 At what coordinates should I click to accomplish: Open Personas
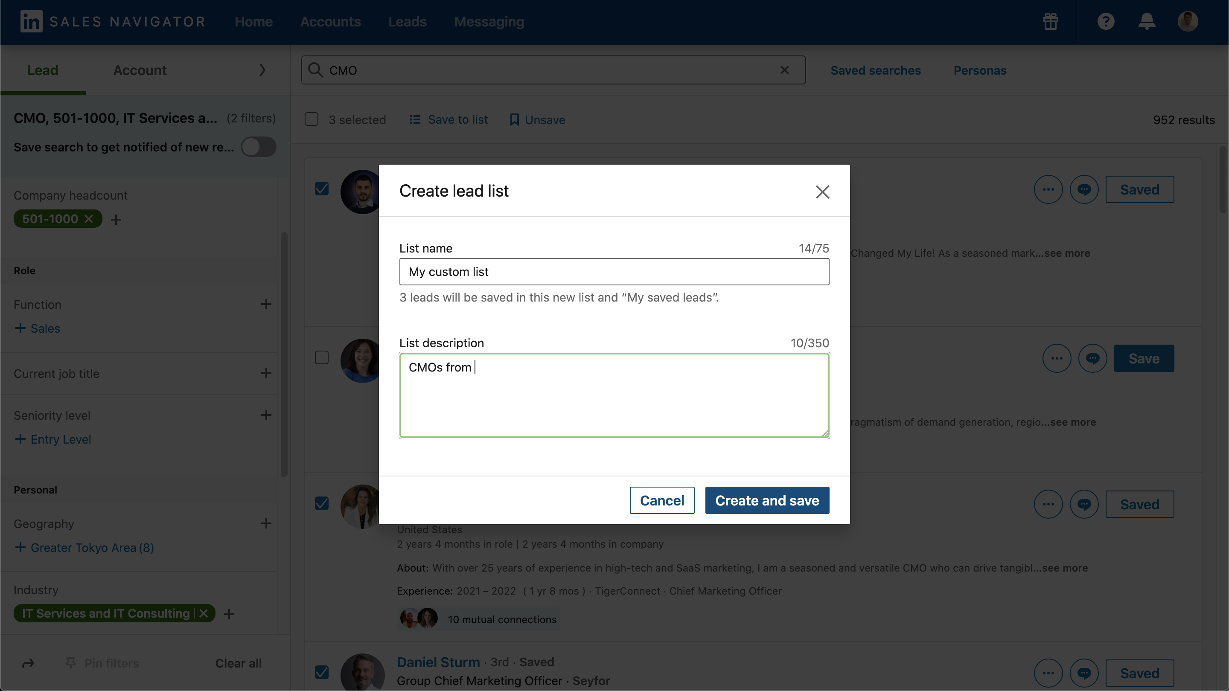[x=980, y=70]
